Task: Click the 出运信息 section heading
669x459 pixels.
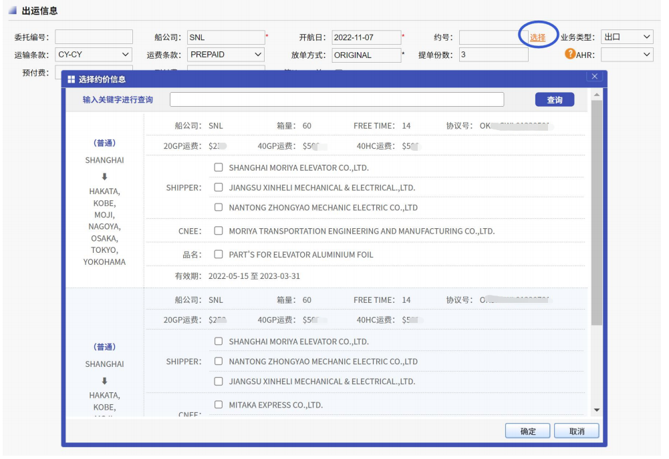Action: 39,11
